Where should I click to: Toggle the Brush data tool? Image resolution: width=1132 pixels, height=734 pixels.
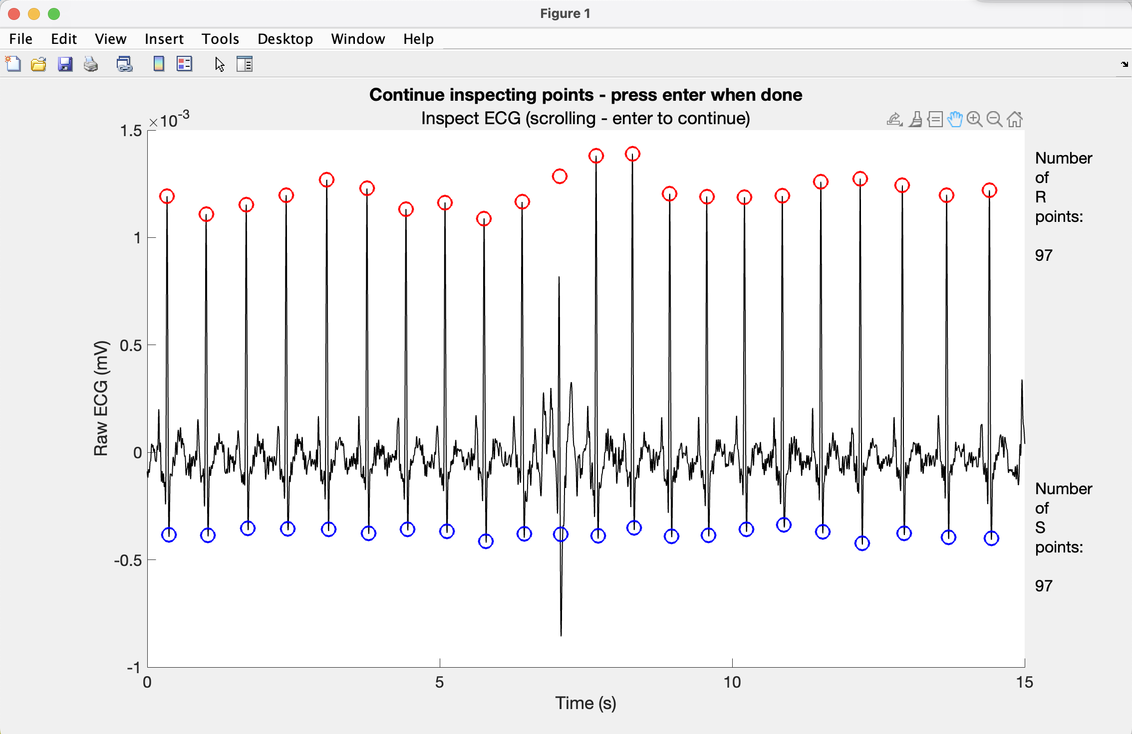915,120
